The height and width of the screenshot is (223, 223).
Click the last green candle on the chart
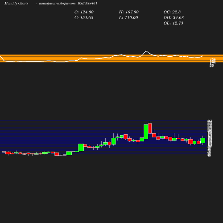point(203,140)
